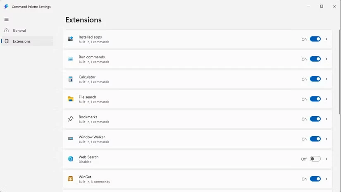Click the File search folder icon

tap(70, 99)
